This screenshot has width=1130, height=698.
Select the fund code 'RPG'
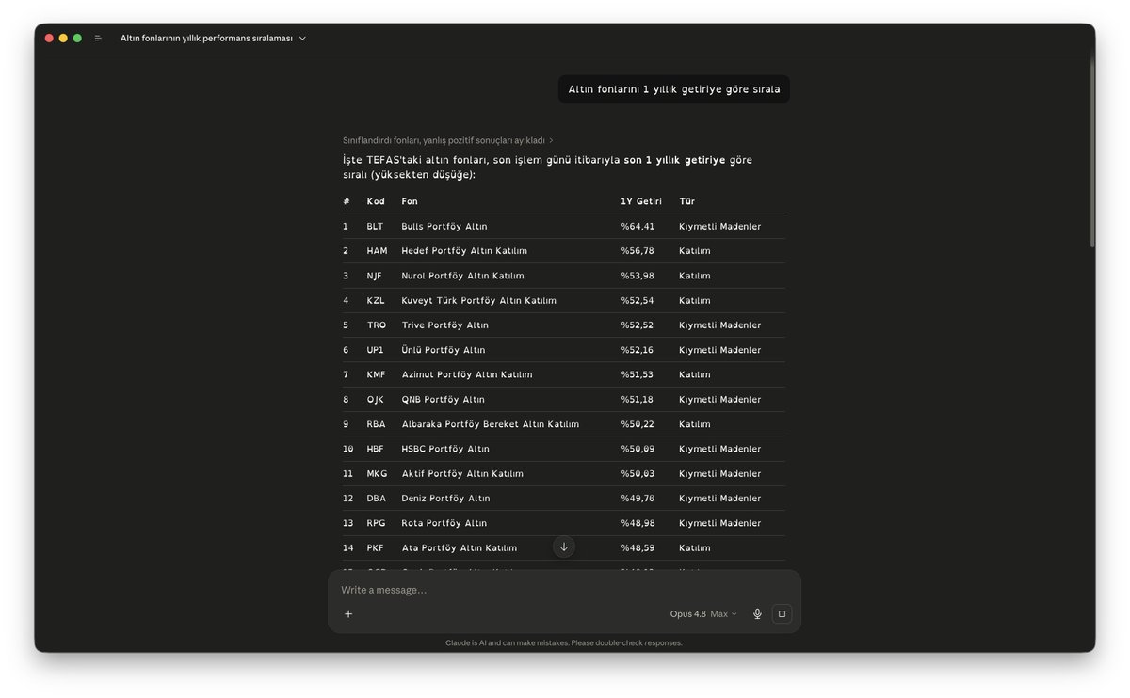click(x=377, y=523)
